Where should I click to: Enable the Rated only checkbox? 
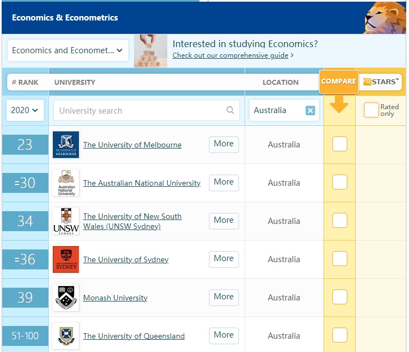point(371,110)
